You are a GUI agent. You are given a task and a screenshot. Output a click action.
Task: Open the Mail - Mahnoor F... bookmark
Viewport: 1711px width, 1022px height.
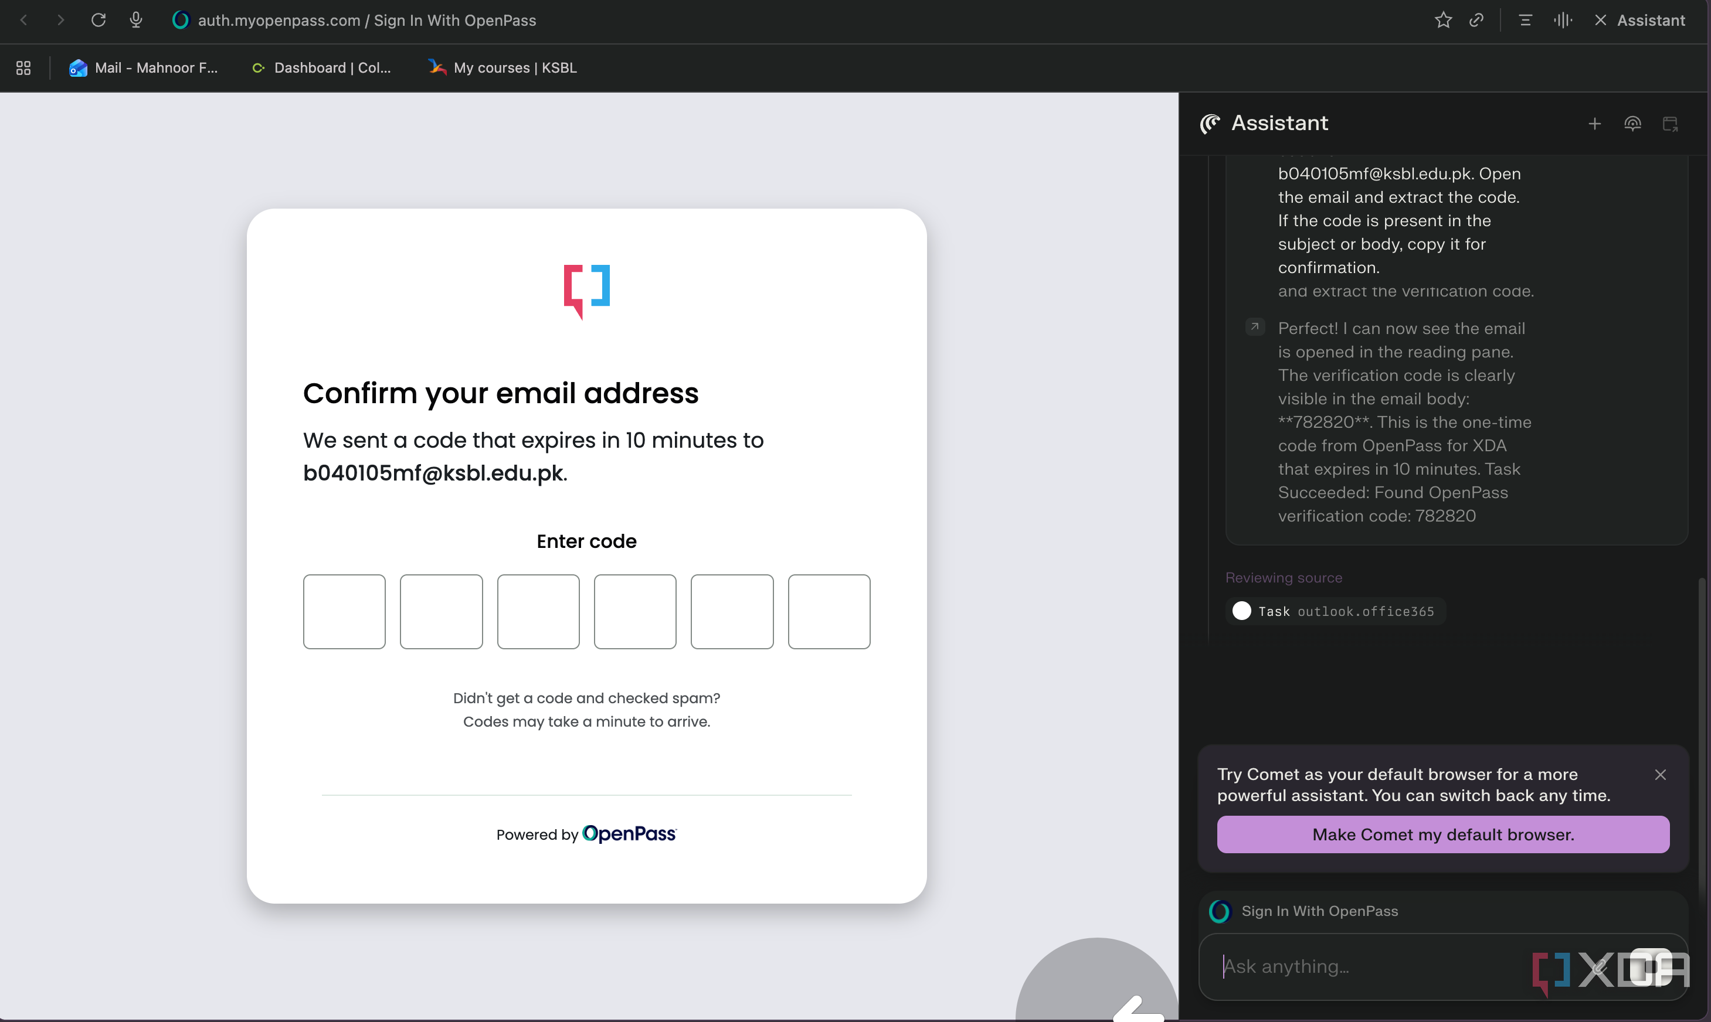[143, 67]
